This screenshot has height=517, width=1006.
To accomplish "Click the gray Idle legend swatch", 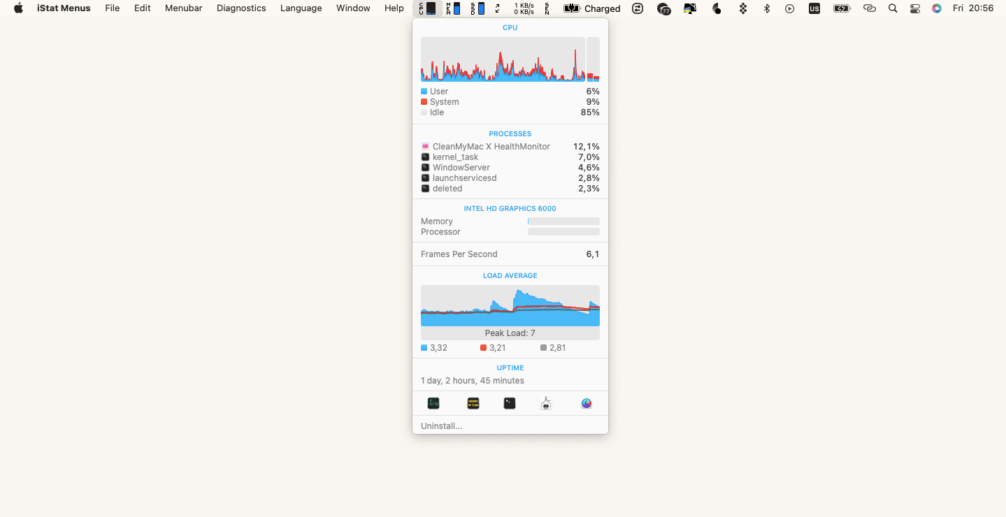I will point(424,112).
